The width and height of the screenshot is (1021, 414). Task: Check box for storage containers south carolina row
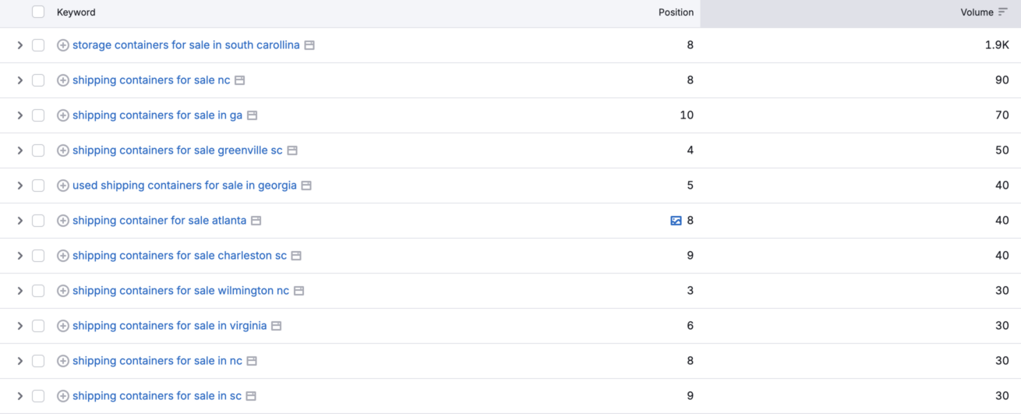[x=38, y=45]
